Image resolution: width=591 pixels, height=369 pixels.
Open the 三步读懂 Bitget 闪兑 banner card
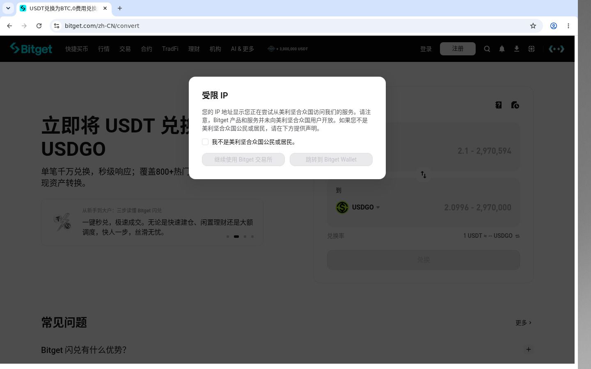pos(152,223)
